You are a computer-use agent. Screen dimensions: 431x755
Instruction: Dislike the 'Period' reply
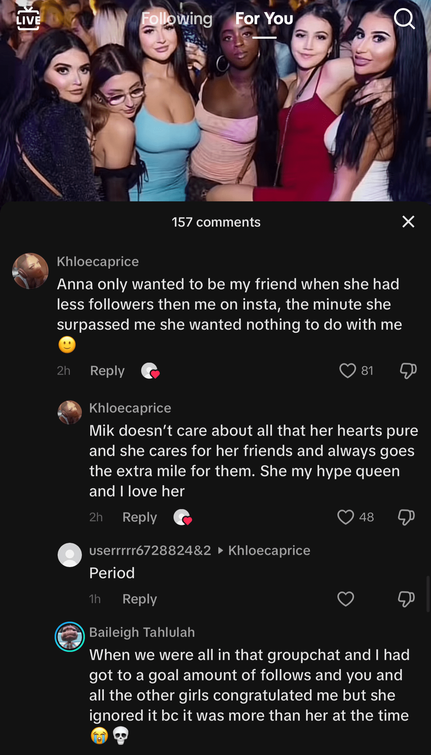(x=406, y=599)
